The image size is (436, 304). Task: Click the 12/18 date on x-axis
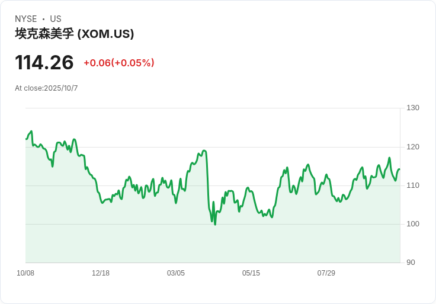pos(101,273)
